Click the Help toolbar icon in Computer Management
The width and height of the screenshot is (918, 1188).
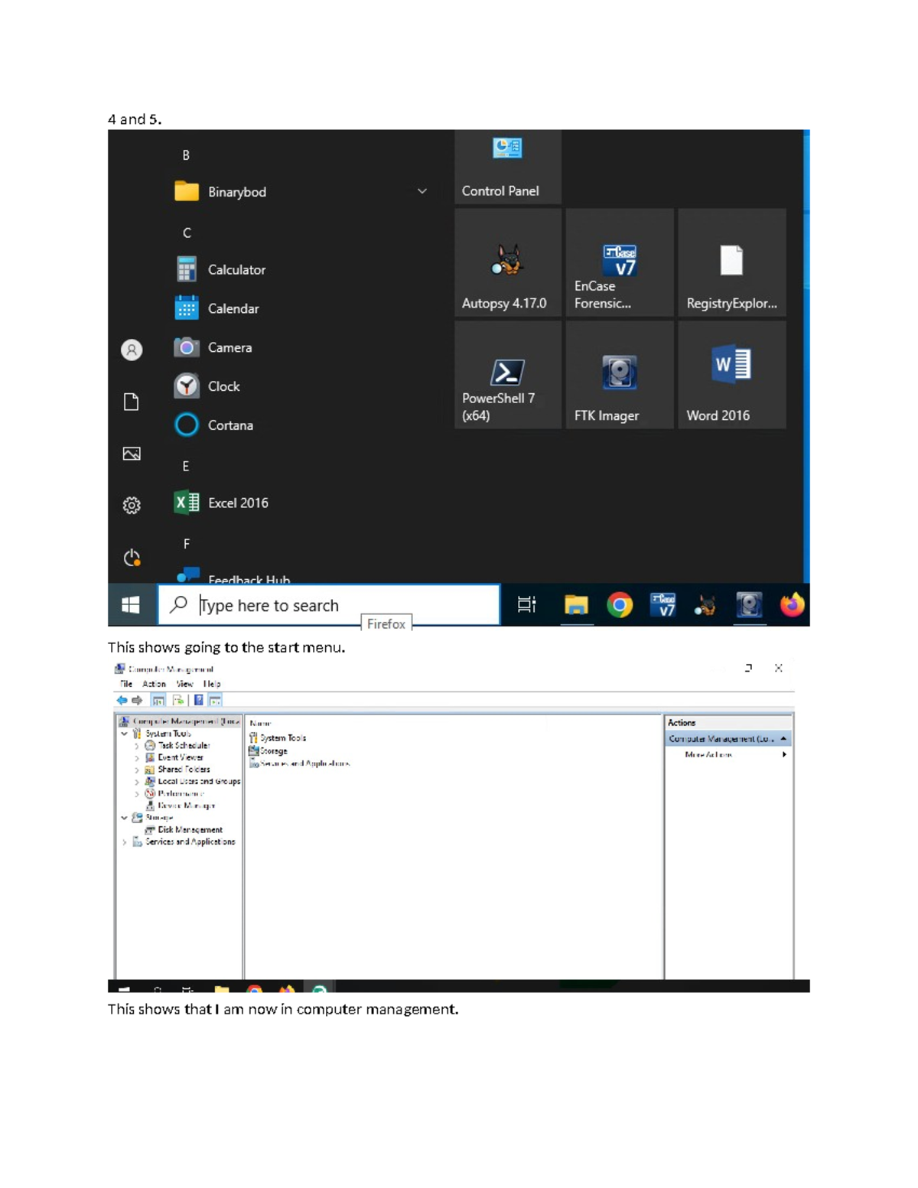coord(199,700)
